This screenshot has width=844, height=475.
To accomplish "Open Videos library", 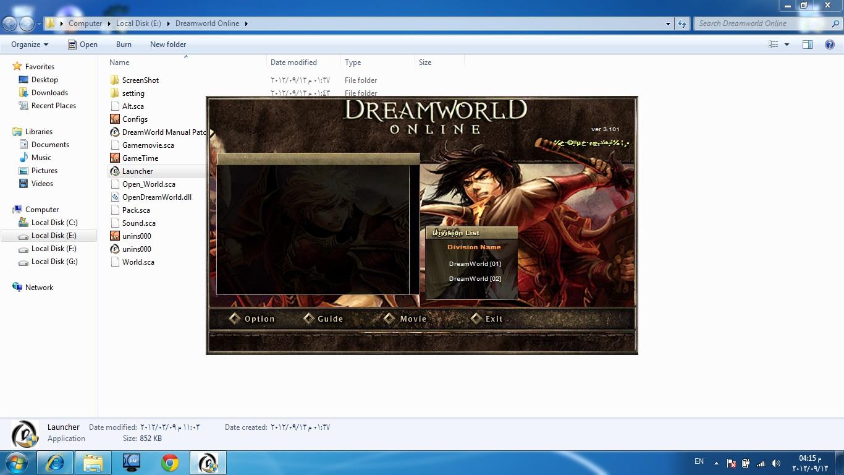I will pyautogui.click(x=42, y=184).
